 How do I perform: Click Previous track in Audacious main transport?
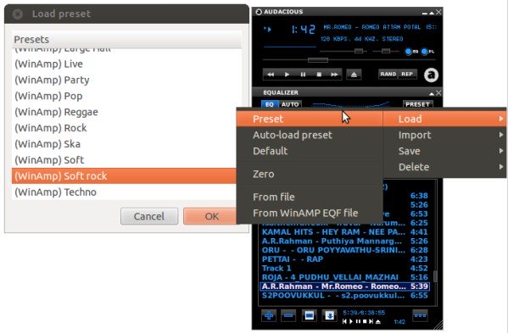[x=271, y=75]
